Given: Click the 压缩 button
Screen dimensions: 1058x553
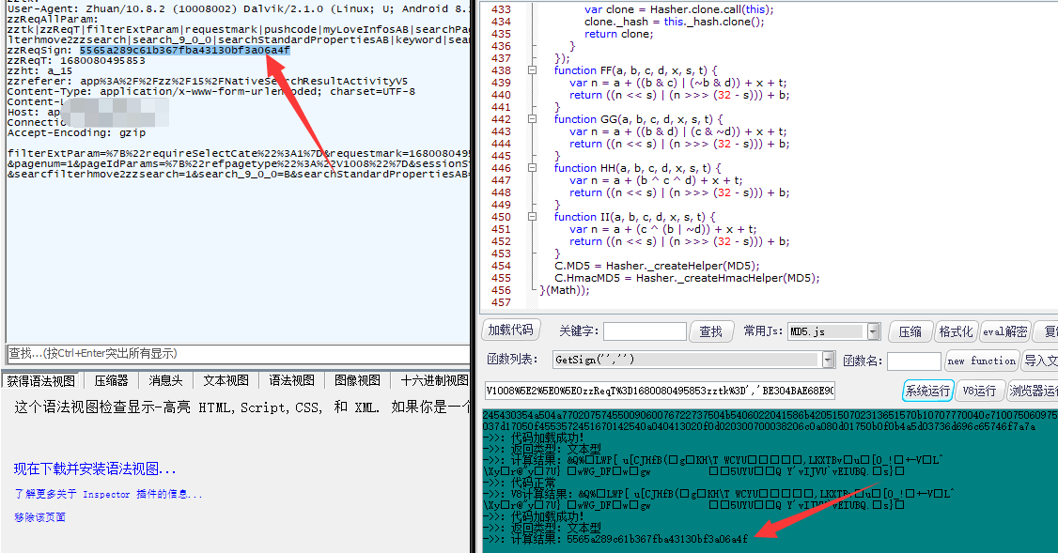Looking at the screenshot, I should (910, 331).
